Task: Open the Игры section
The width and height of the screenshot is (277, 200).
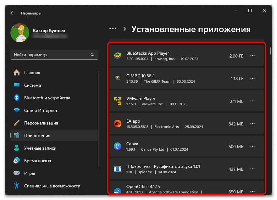Action: 54,173
